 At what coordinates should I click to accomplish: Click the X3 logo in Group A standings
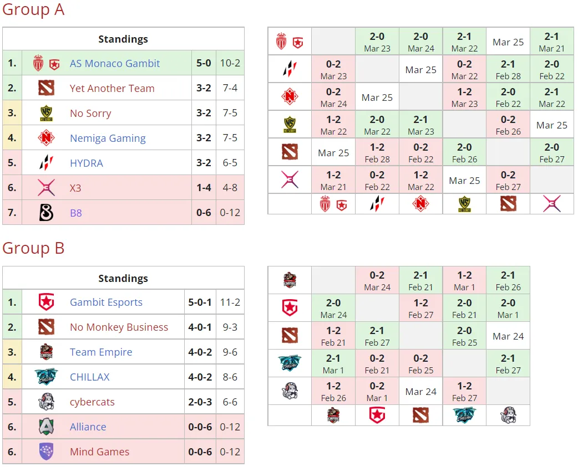click(x=46, y=188)
